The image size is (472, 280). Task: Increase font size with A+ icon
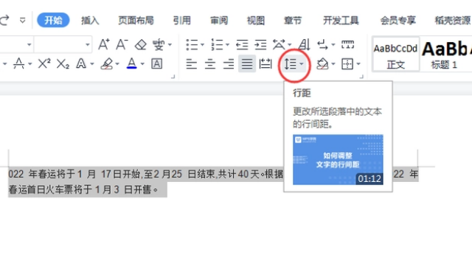tap(104, 44)
